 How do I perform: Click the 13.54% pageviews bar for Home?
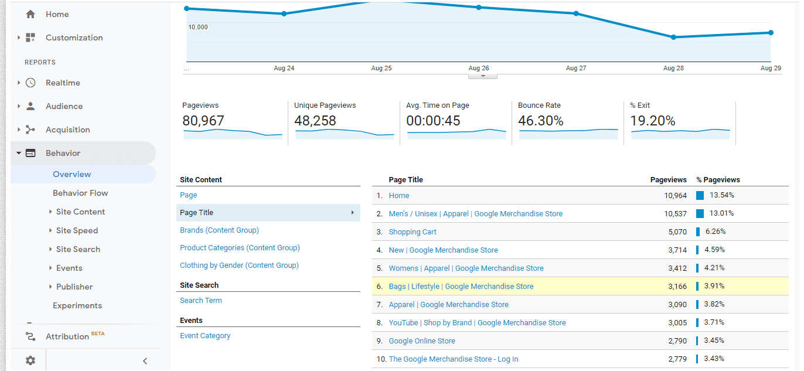700,195
